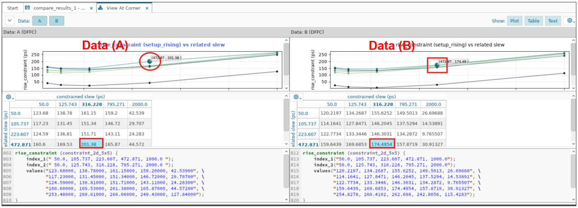578x208 pixels.
Task: Click the up arrow of Data A plot scrollbar
Action: coord(286,41)
